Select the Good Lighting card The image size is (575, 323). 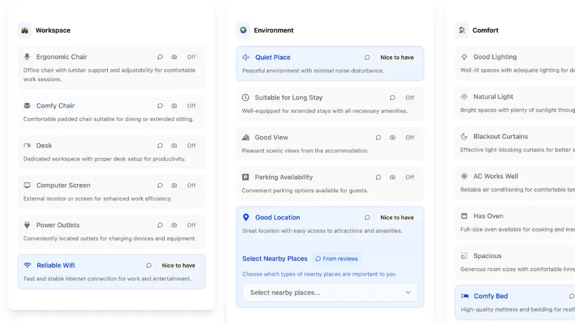pyautogui.click(x=515, y=63)
